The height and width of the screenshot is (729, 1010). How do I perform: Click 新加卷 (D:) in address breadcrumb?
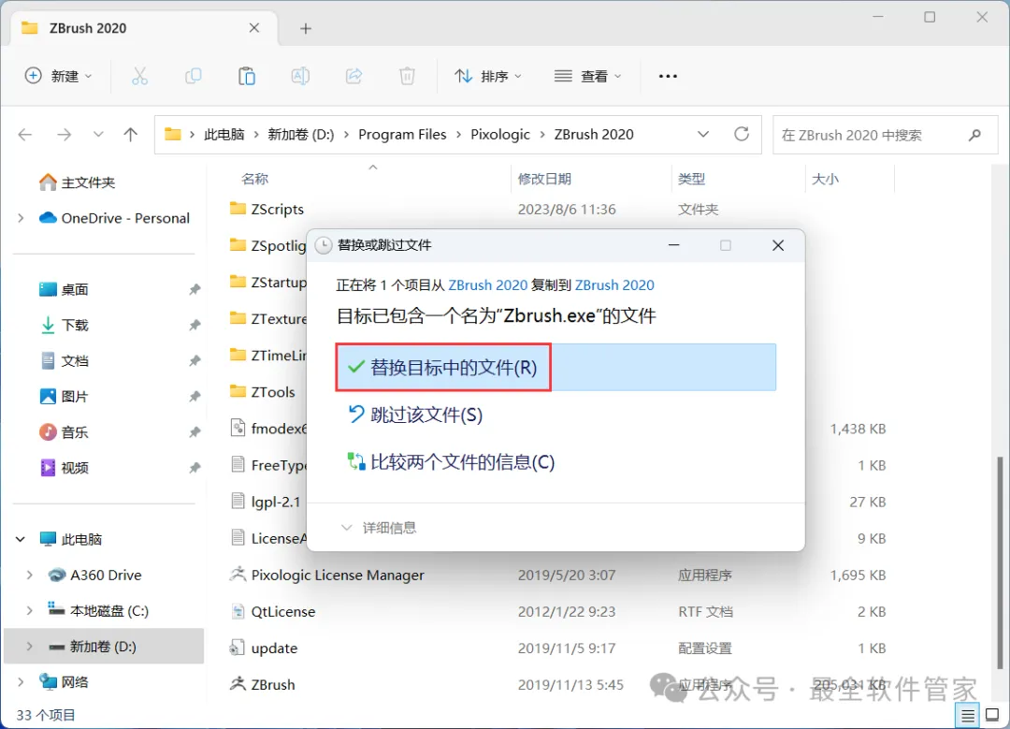tap(301, 134)
